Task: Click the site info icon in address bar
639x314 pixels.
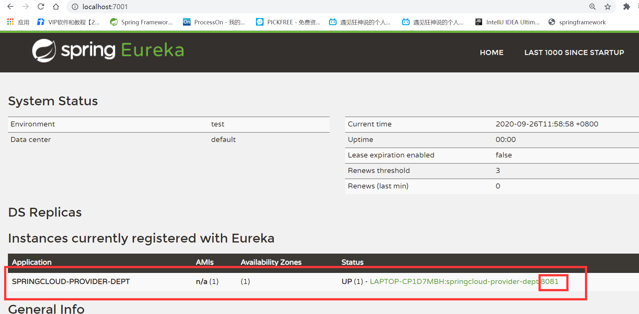Action: tap(74, 7)
